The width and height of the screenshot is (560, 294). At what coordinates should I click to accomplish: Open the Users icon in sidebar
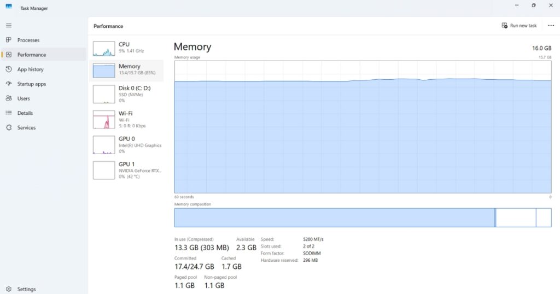(x=8, y=98)
